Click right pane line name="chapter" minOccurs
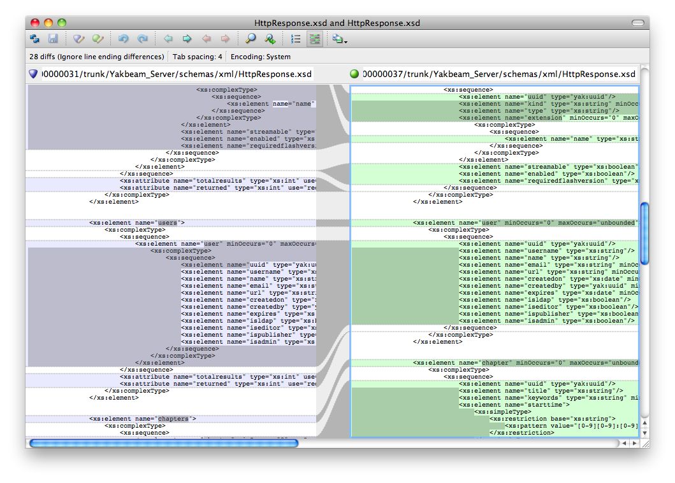 click(x=525, y=363)
